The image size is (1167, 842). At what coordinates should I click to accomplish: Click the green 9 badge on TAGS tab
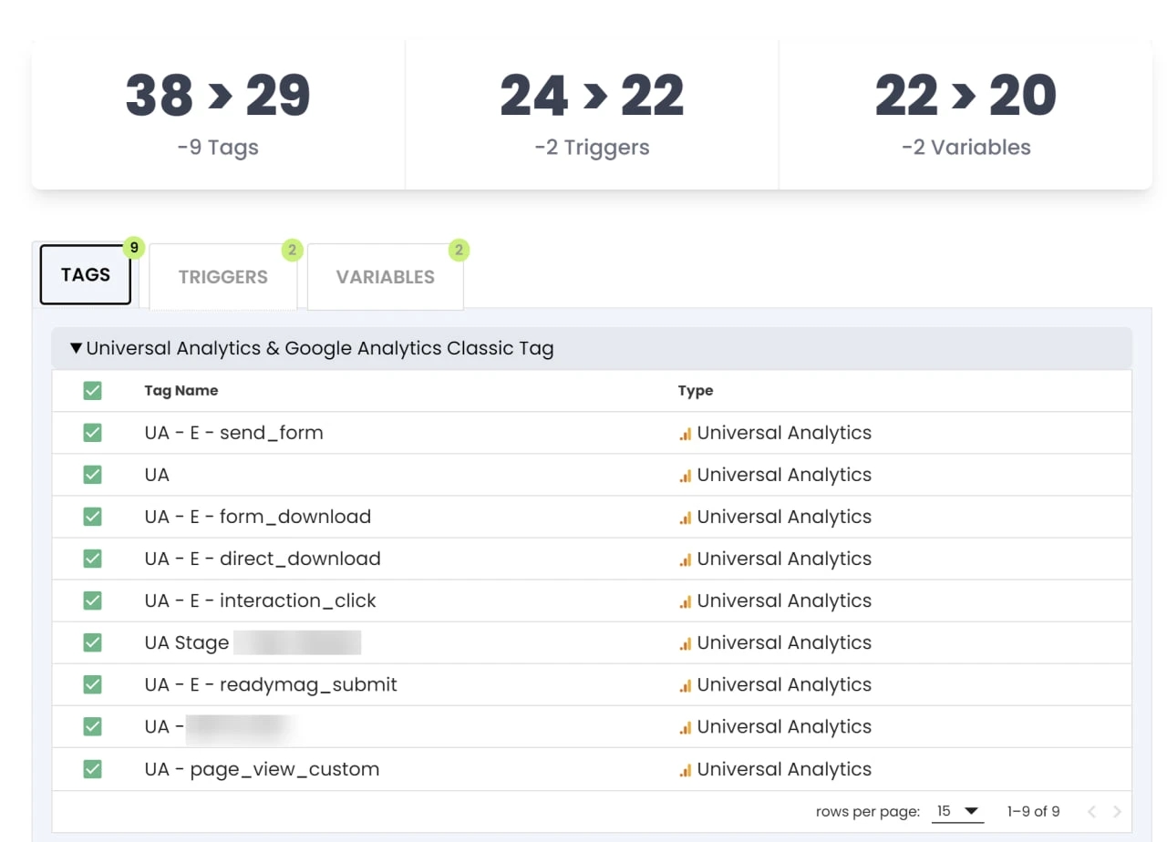tap(134, 248)
